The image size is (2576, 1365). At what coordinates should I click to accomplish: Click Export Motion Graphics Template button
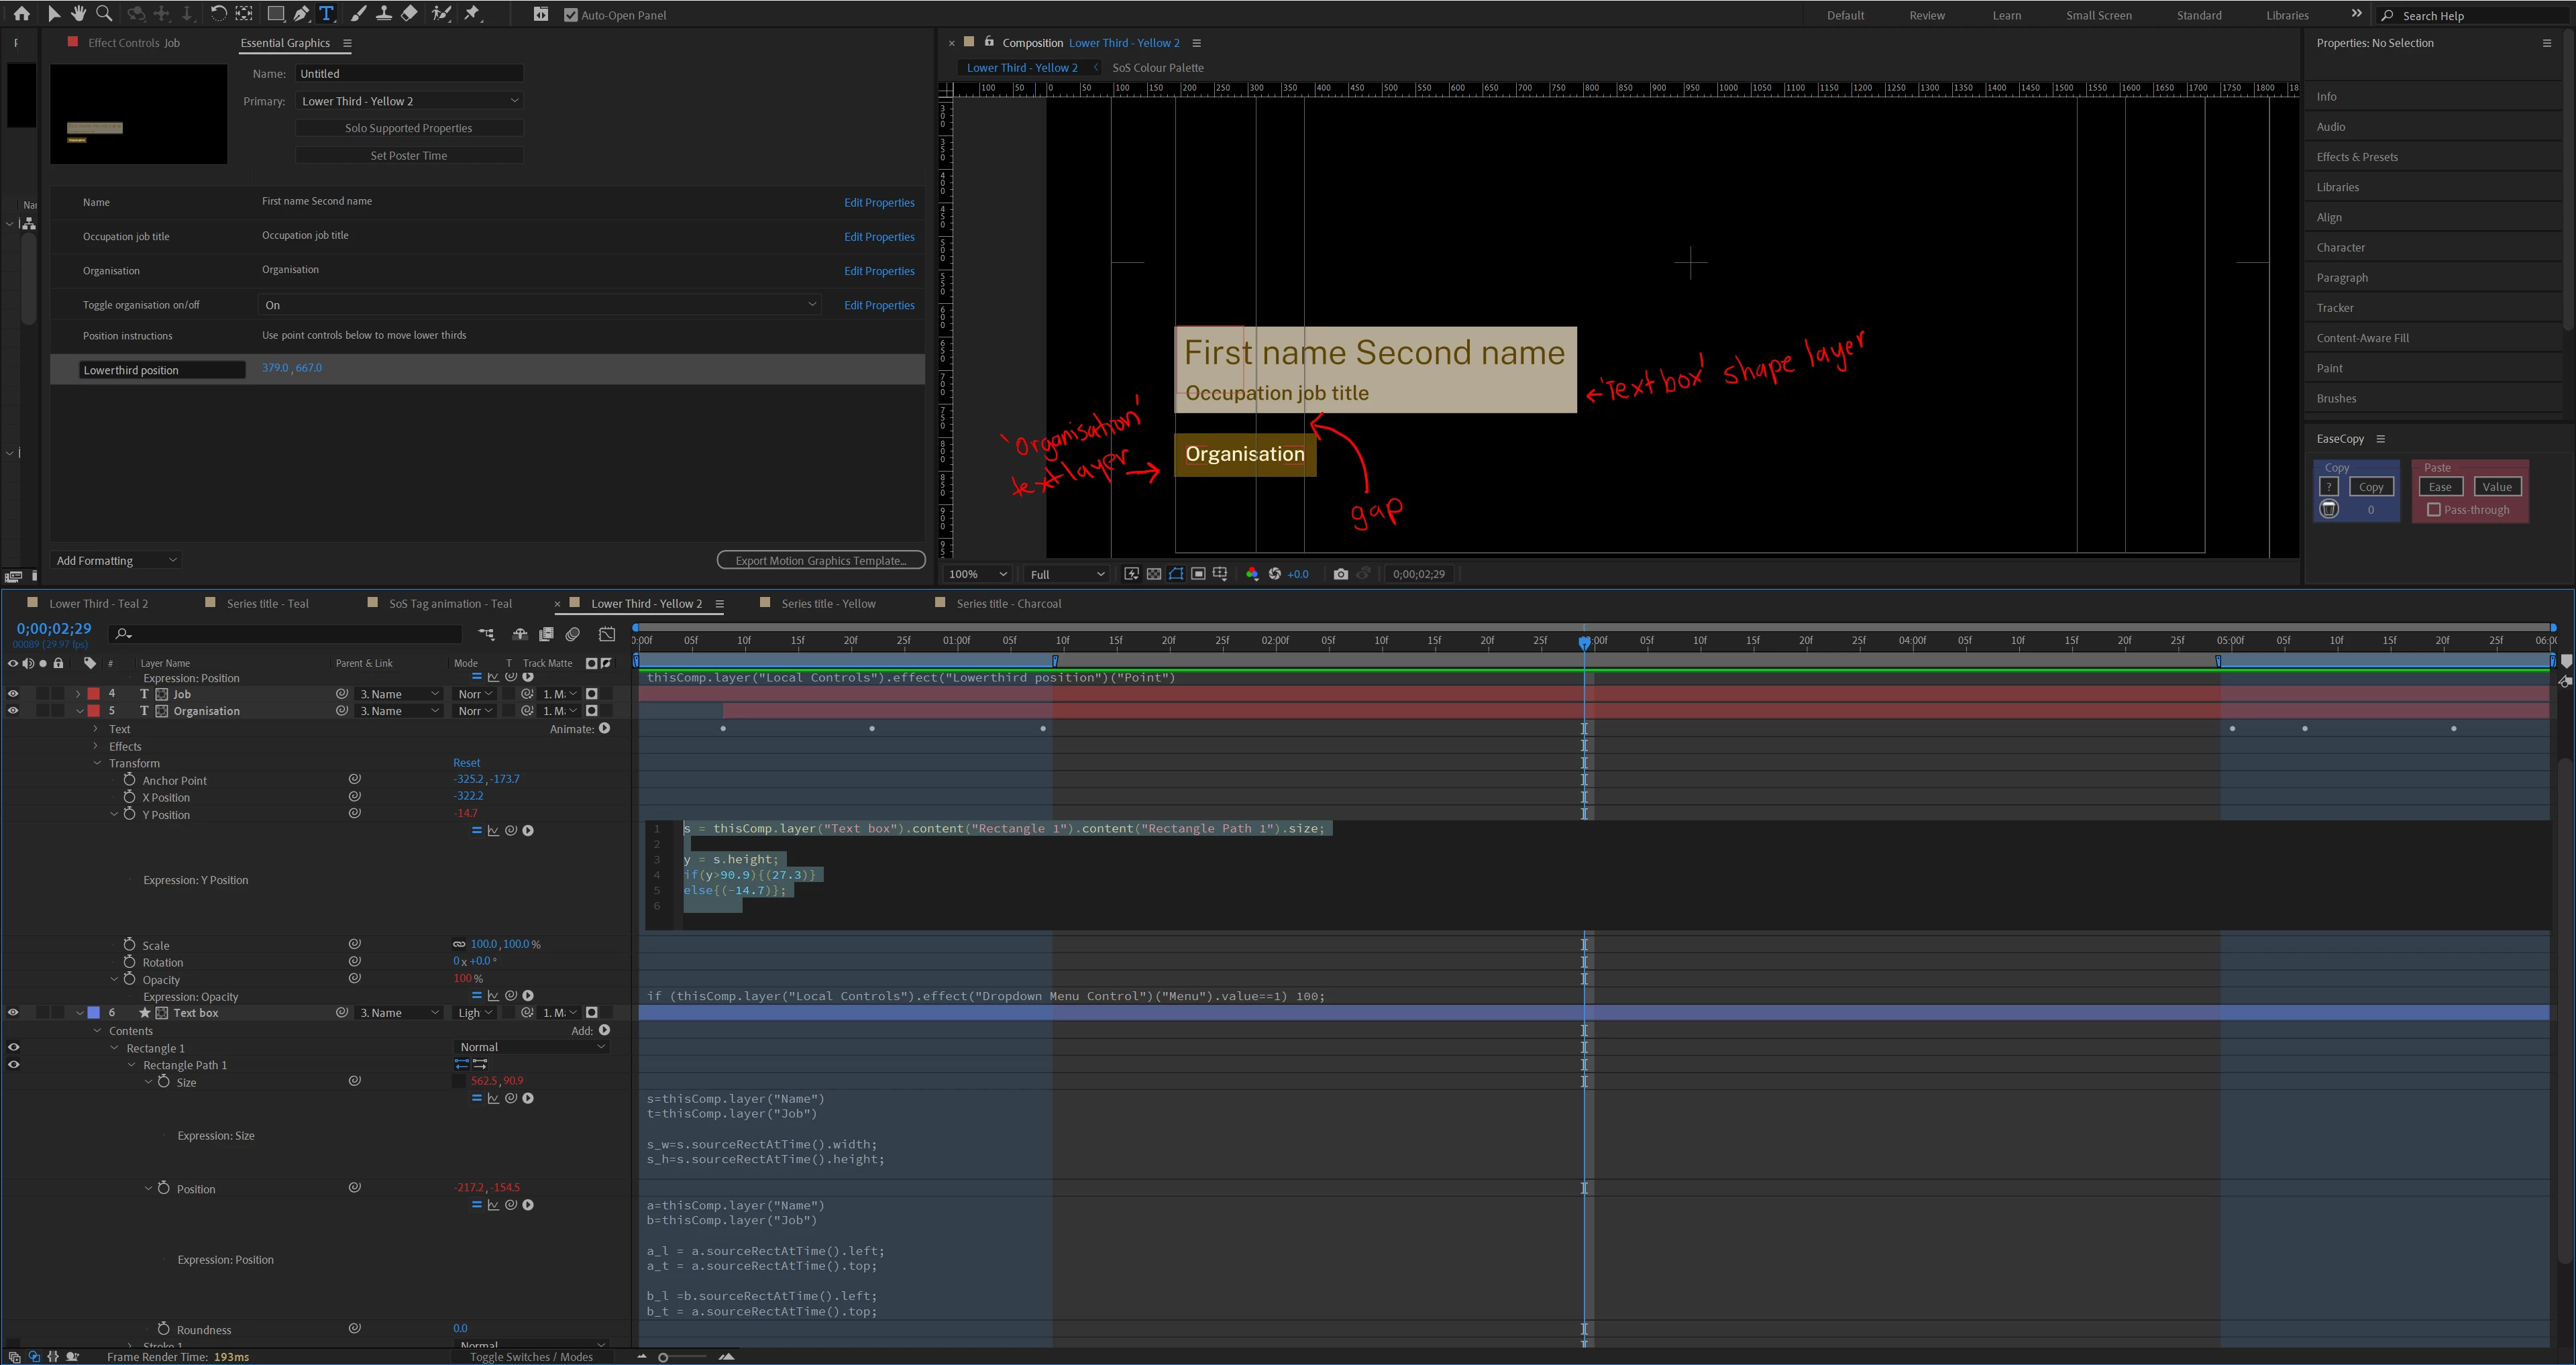820,561
